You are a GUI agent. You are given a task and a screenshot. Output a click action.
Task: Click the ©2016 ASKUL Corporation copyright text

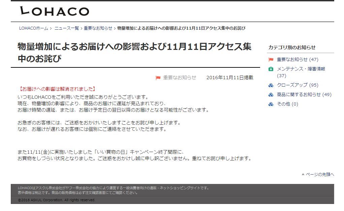[x=57, y=200]
